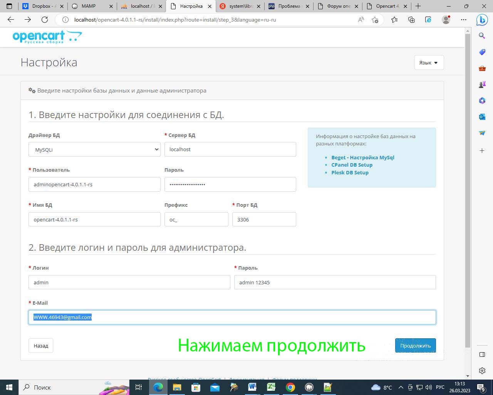This screenshot has height=395, width=493.
Task: Open the Outlook icon in Edge sidebar
Action: click(482, 116)
